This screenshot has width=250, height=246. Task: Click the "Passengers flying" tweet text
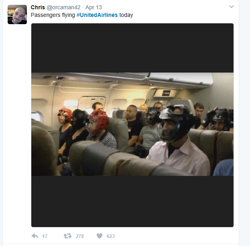[x=53, y=15]
